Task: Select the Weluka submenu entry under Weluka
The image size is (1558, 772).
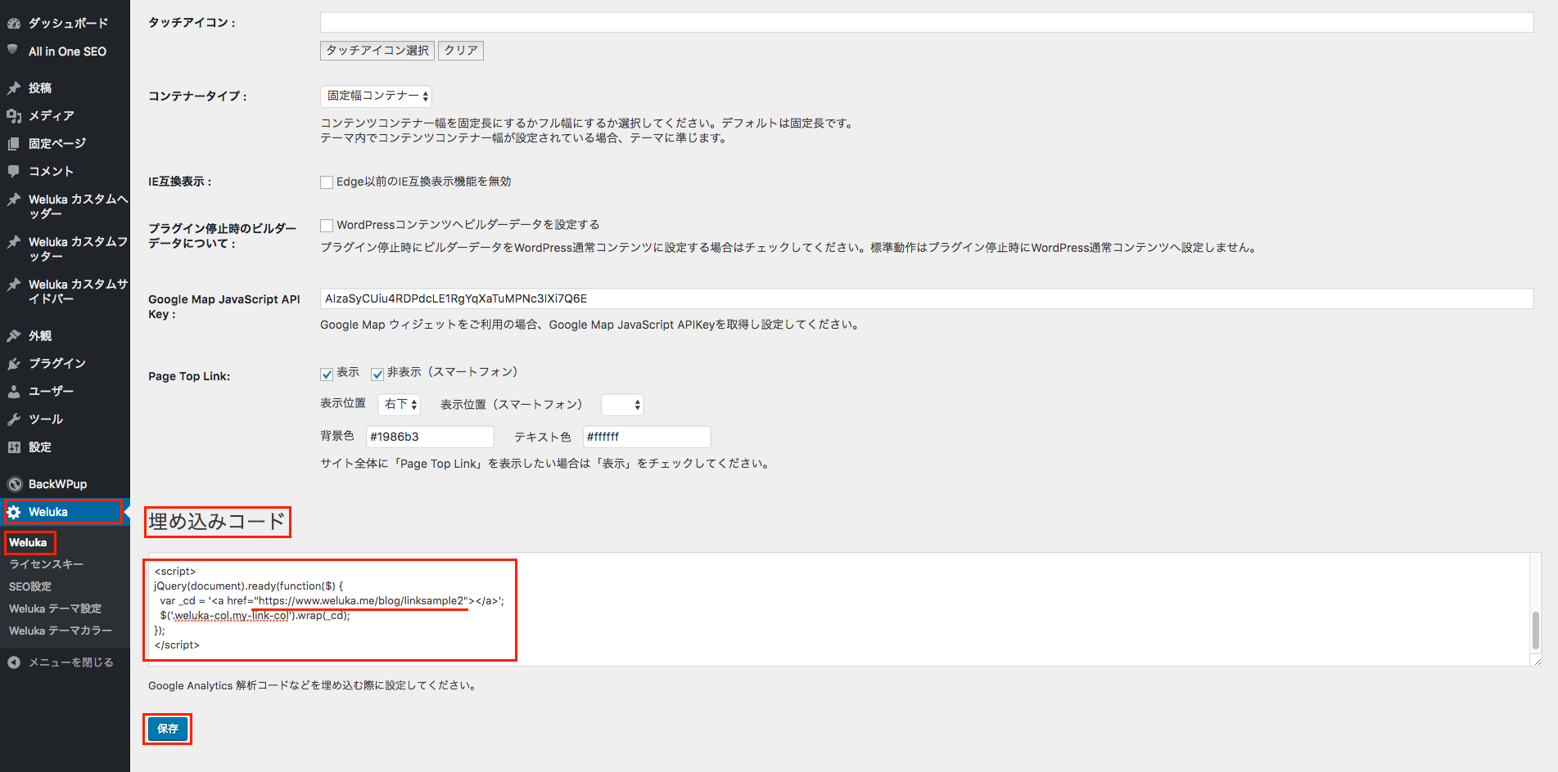Action: [x=28, y=542]
